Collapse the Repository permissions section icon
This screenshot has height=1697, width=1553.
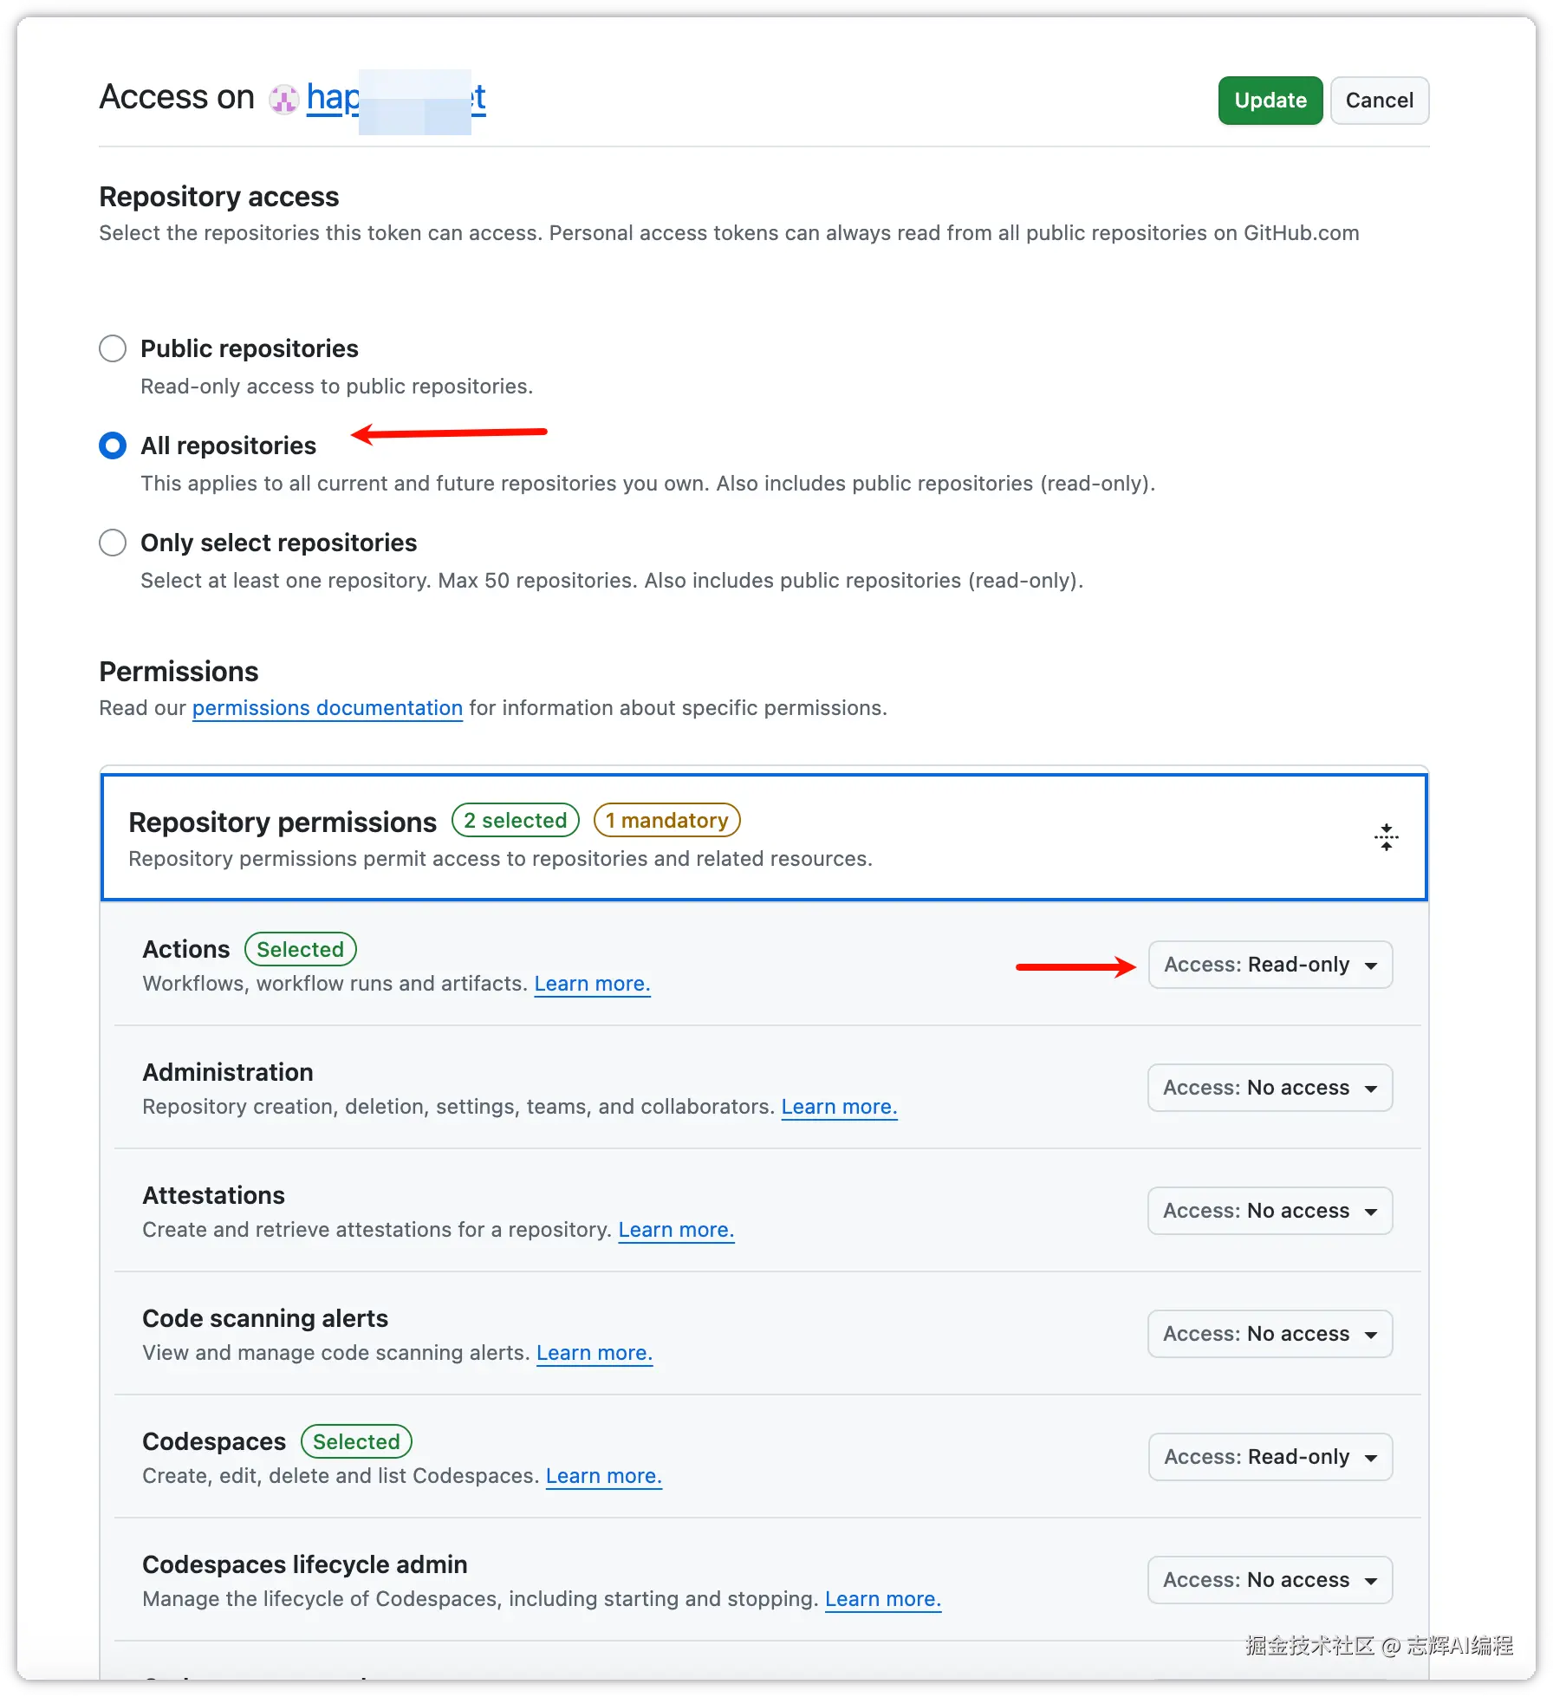point(1386,837)
